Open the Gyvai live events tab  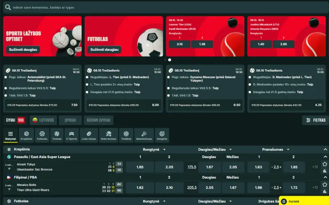pyautogui.click(x=15, y=120)
